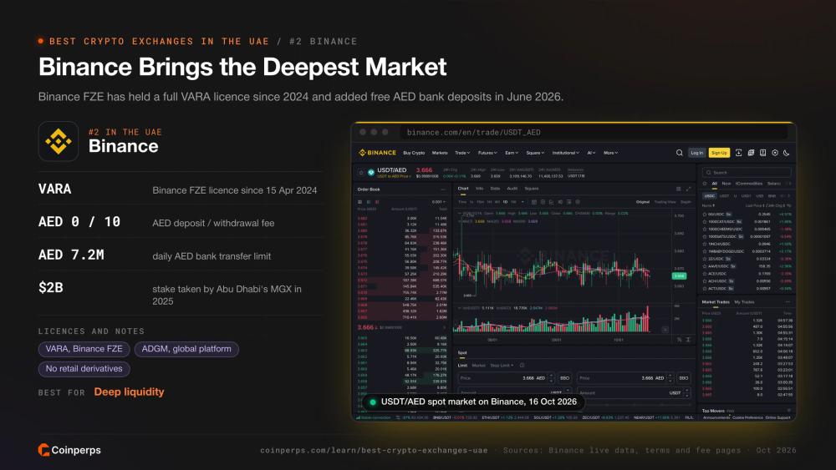
Task: Click the Log In button
Action: pyautogui.click(x=697, y=153)
